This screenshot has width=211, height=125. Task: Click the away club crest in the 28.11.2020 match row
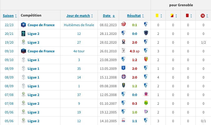146,34
